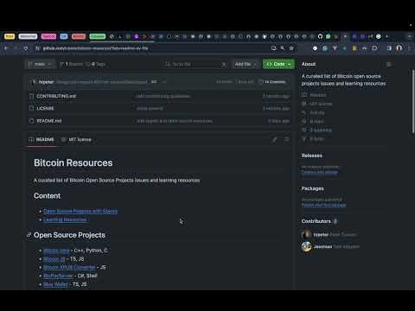Click the latest commit author name
This screenshot has height=311, width=415.
pos(46,82)
